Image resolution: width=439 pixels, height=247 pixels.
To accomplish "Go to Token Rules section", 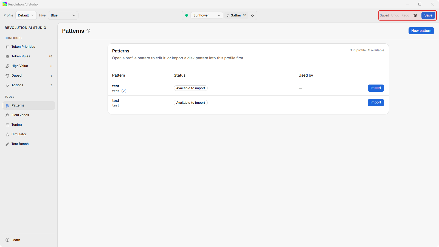I will (29, 56).
